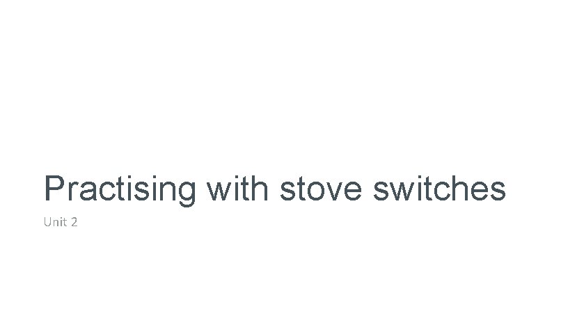This screenshot has width=561, height=316.
Task: Click the word 'with' in the title
Action: click(237, 187)
